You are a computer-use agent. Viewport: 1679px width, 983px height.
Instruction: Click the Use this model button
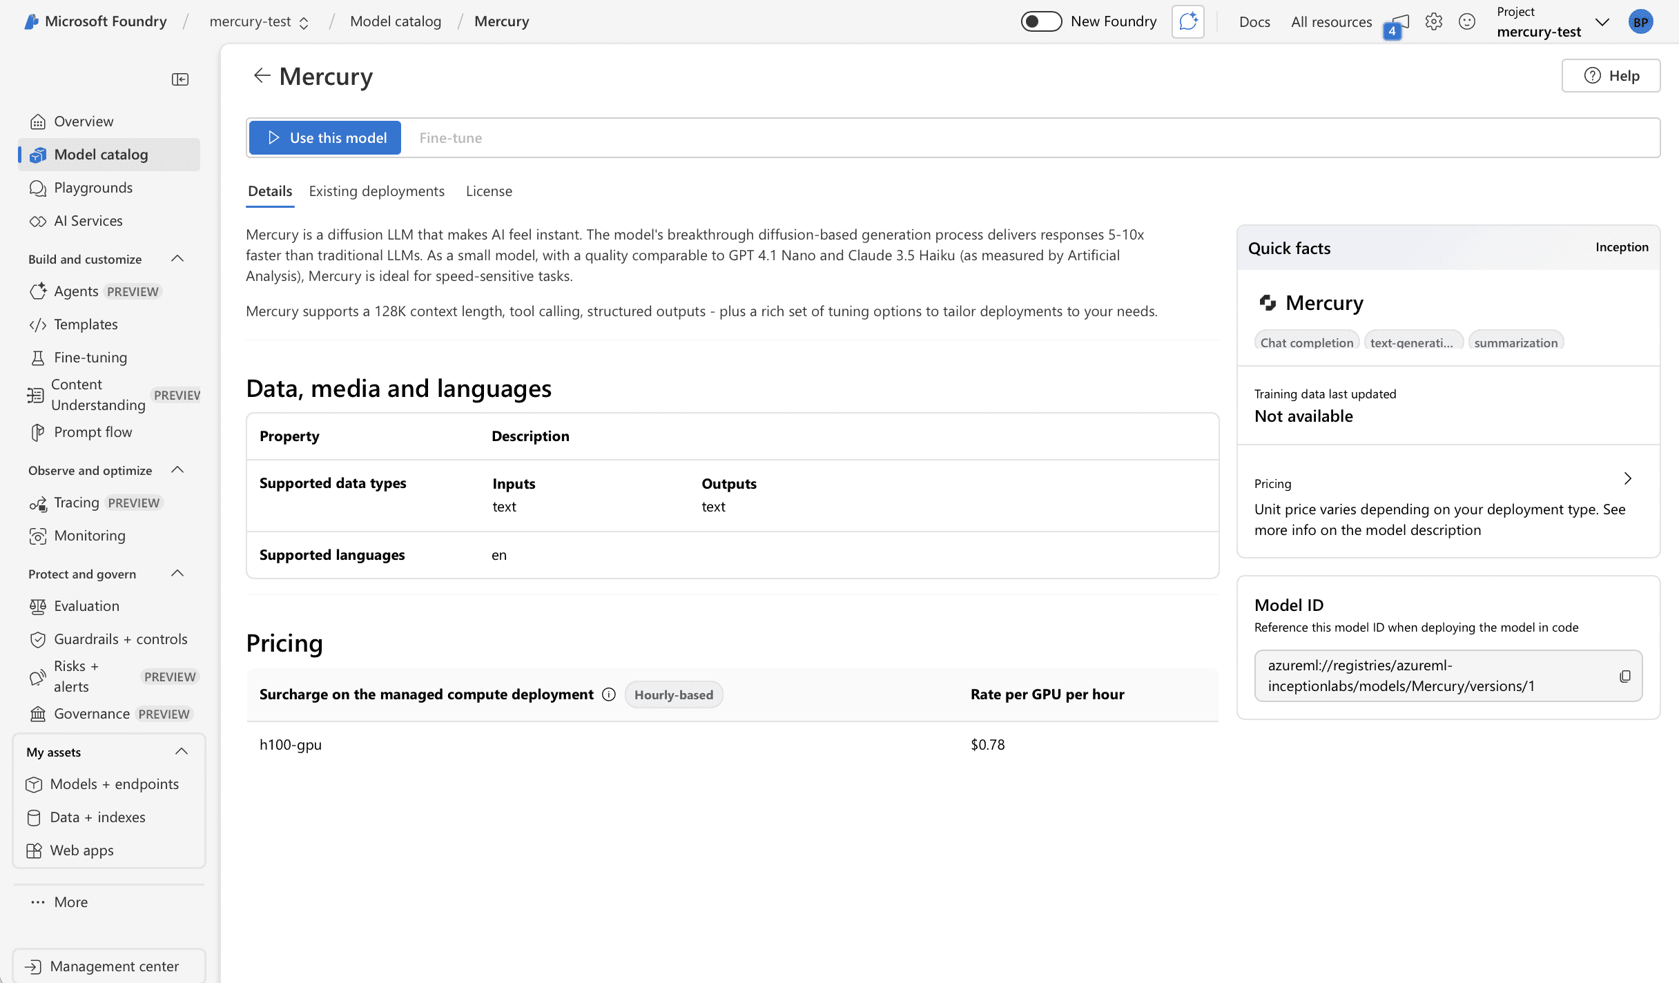[325, 137]
